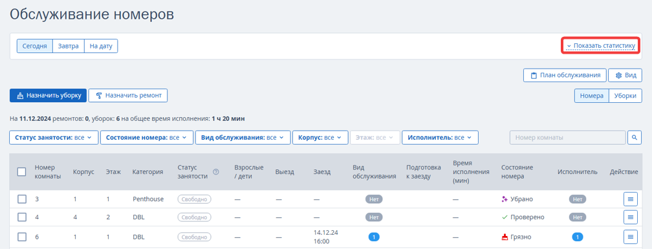Click Нет executor badge in room 4 row
This screenshot has width=652, height=249.
(x=577, y=217)
